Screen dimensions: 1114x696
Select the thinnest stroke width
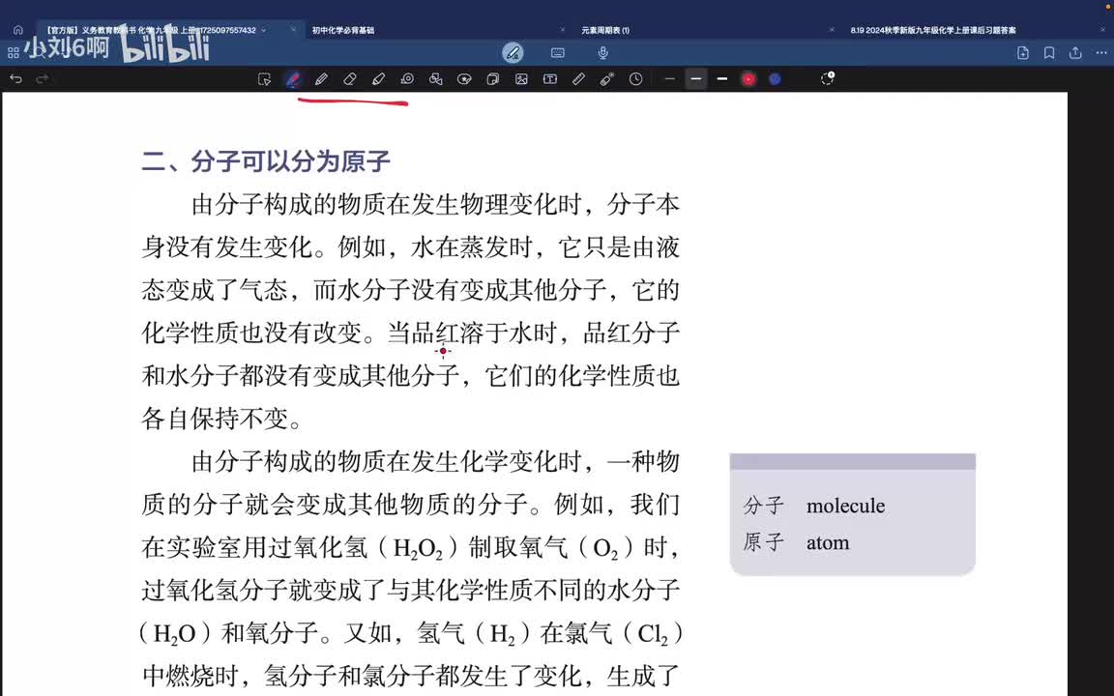click(669, 79)
